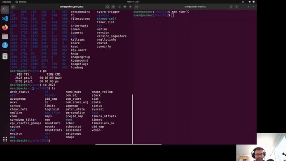Click 'coredump_filter' in 2623 listing

23,120
